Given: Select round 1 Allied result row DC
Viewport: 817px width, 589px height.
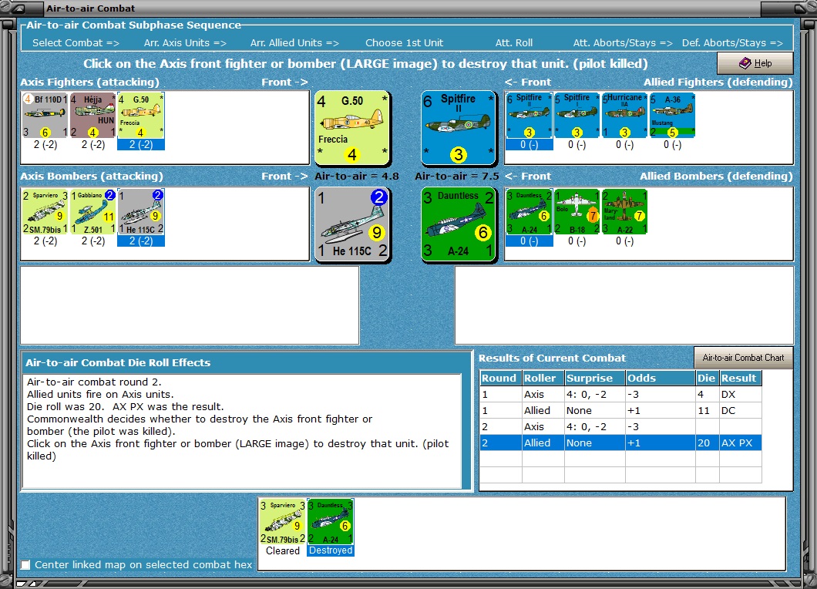Looking at the screenshot, I should pyautogui.click(x=620, y=410).
